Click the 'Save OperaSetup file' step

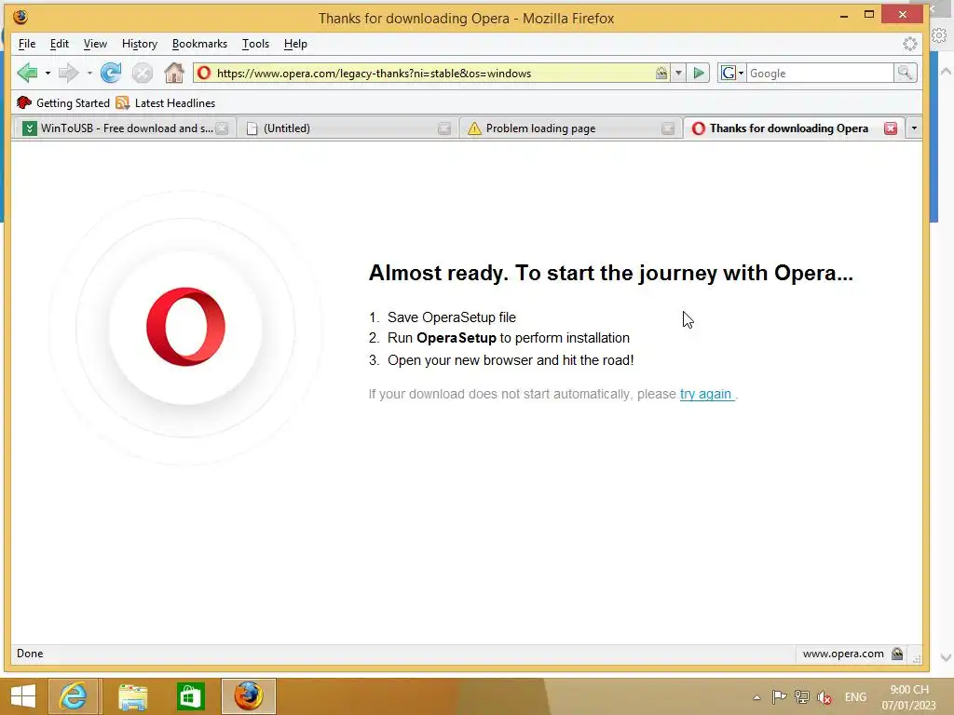point(452,317)
